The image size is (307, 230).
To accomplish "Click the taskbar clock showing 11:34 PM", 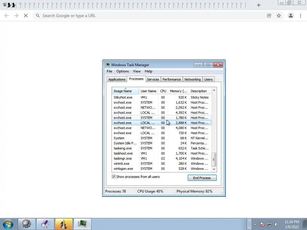I will coord(292,224).
